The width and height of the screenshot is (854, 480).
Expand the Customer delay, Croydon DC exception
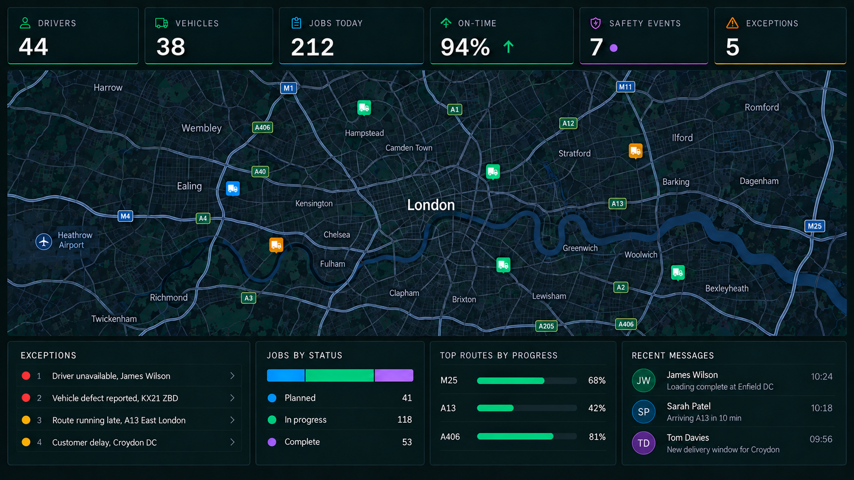click(128, 442)
